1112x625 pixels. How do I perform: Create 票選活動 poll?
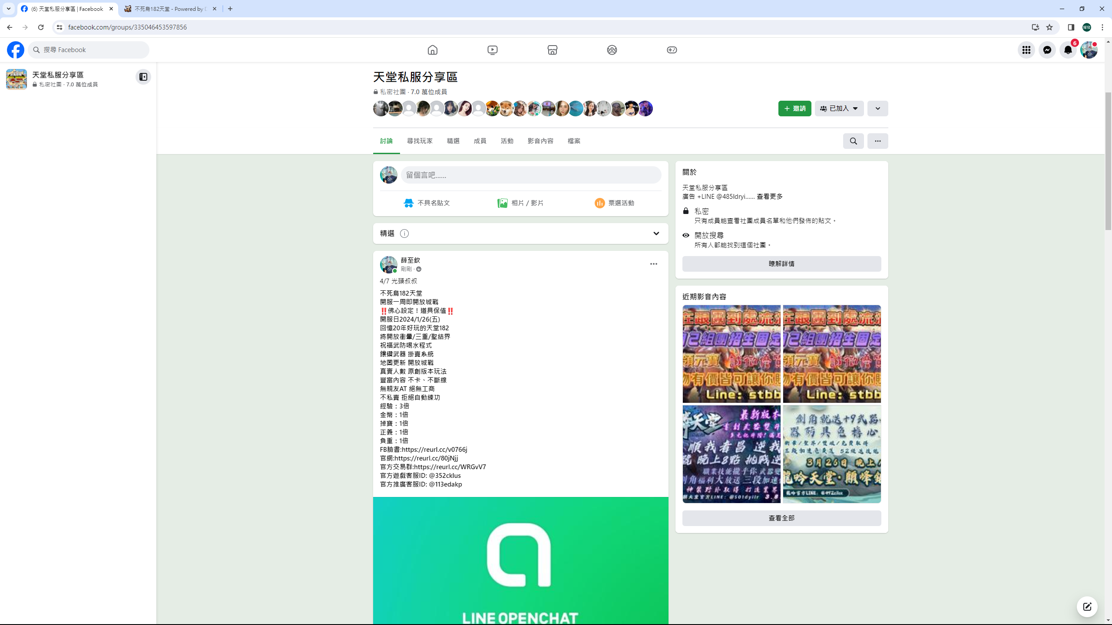(614, 203)
